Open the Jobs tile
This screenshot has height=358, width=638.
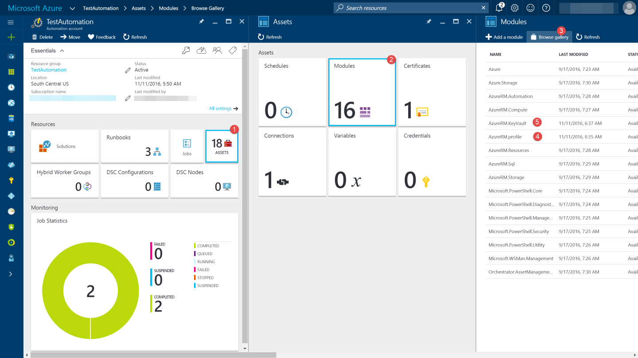coord(187,146)
